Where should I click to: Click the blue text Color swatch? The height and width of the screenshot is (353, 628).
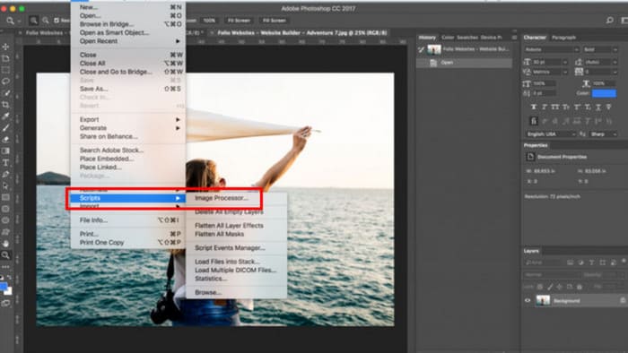[604, 93]
